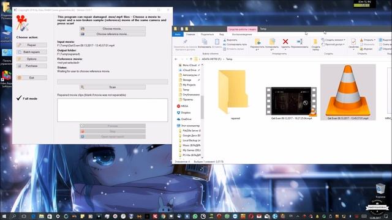Image resolution: width=392 pixels, height=220 pixels.
Task: Switch to the Вид ribbon tab
Action: click(222, 34)
